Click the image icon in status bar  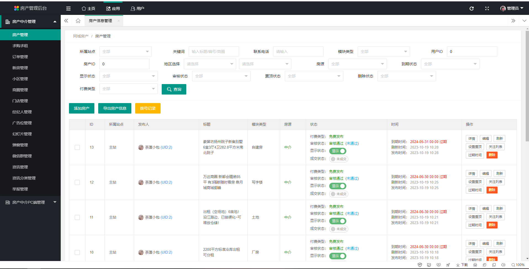[x=429, y=265]
